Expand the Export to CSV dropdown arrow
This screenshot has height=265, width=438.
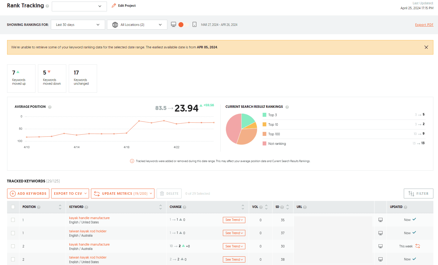85,194
